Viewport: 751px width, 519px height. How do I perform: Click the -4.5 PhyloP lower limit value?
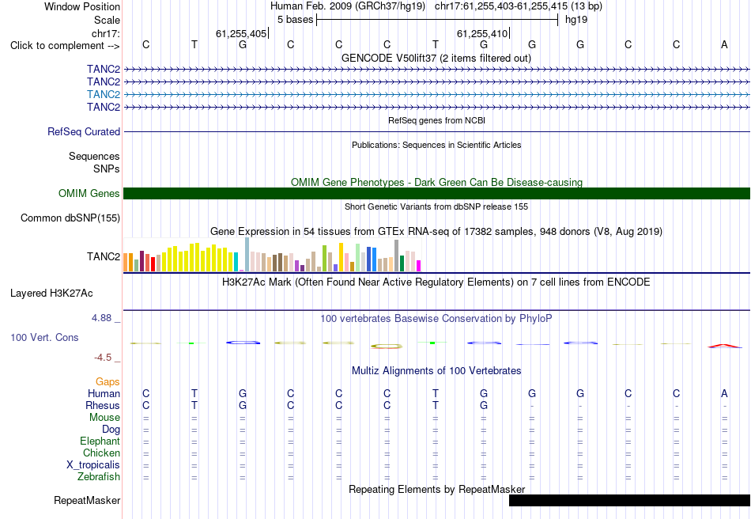[x=103, y=357]
